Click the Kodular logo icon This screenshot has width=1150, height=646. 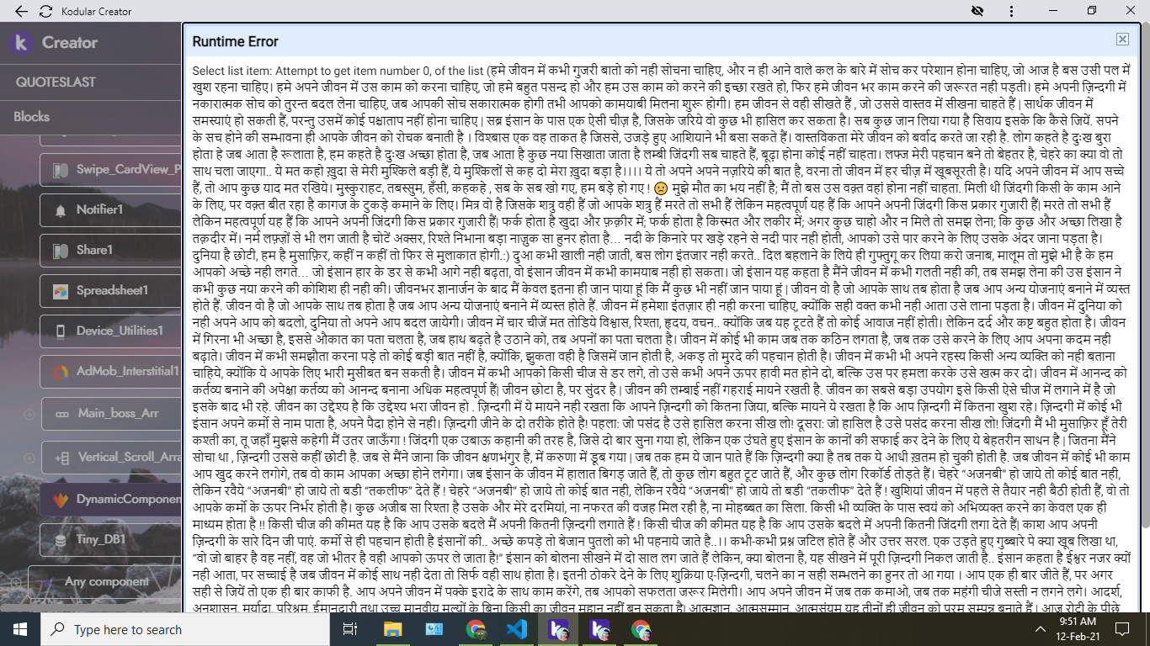pyautogui.click(x=21, y=43)
